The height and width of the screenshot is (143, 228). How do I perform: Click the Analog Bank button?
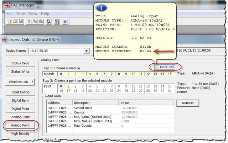pyautogui.click(x=20, y=117)
